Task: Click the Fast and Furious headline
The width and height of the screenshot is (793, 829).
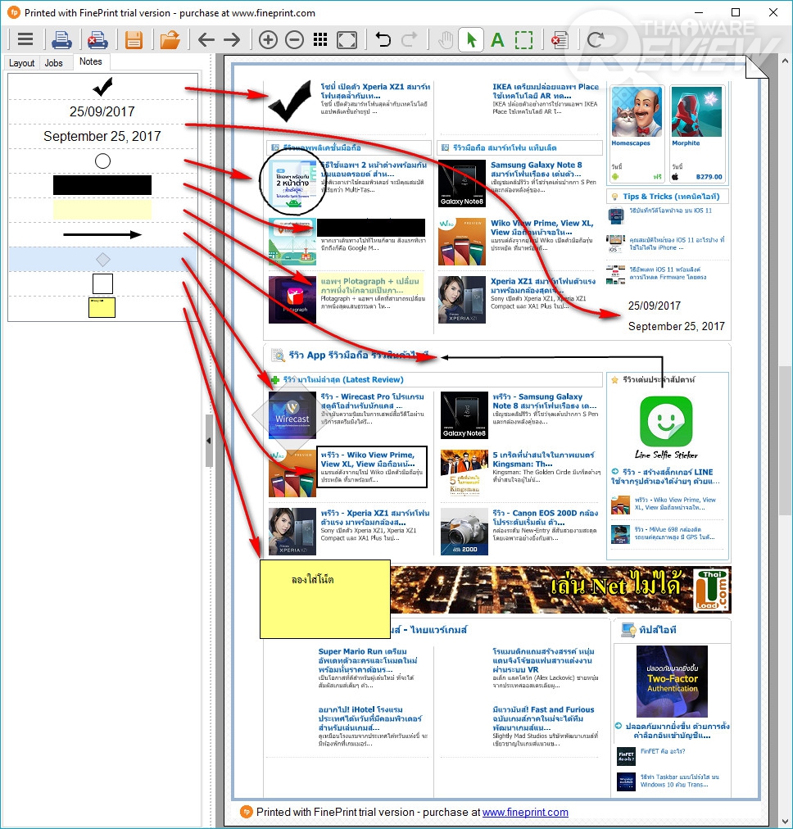Action: click(543, 718)
